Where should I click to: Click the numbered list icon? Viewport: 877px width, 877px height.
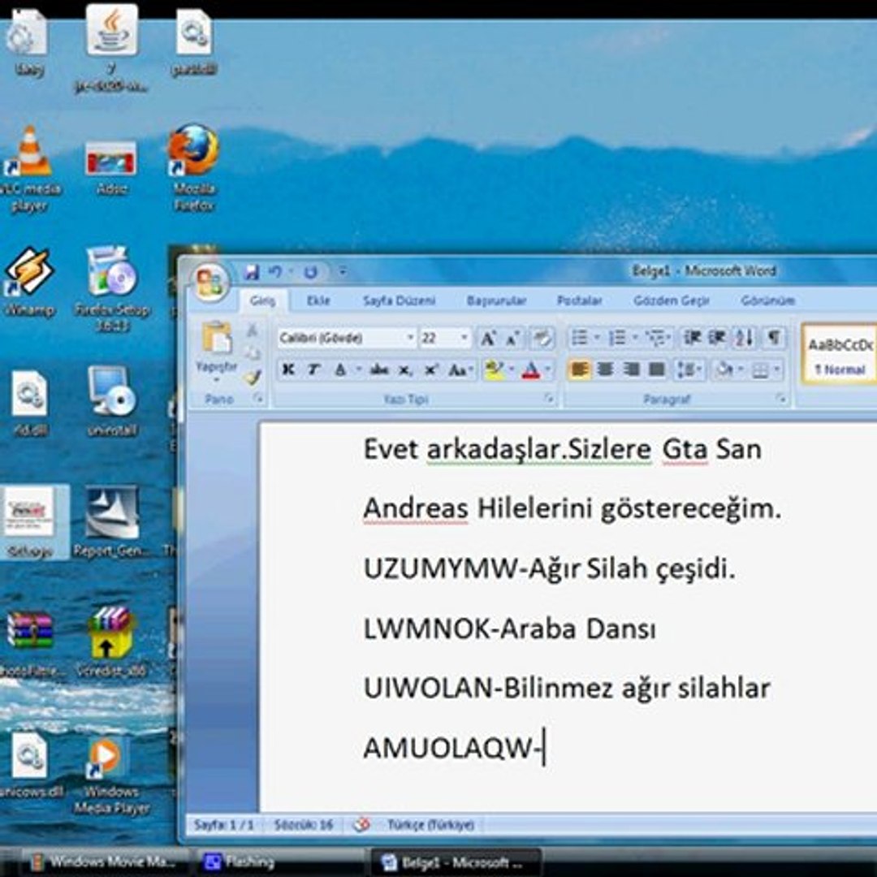(616, 338)
